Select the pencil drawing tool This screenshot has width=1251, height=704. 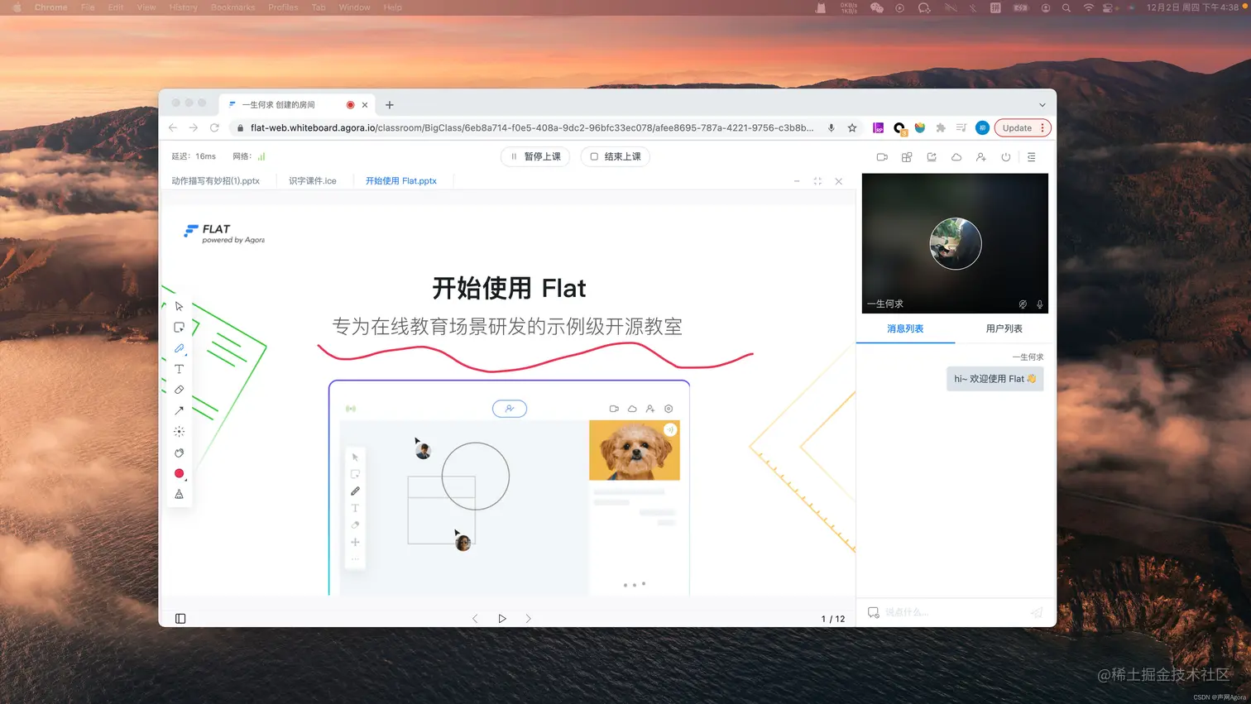[x=179, y=347]
